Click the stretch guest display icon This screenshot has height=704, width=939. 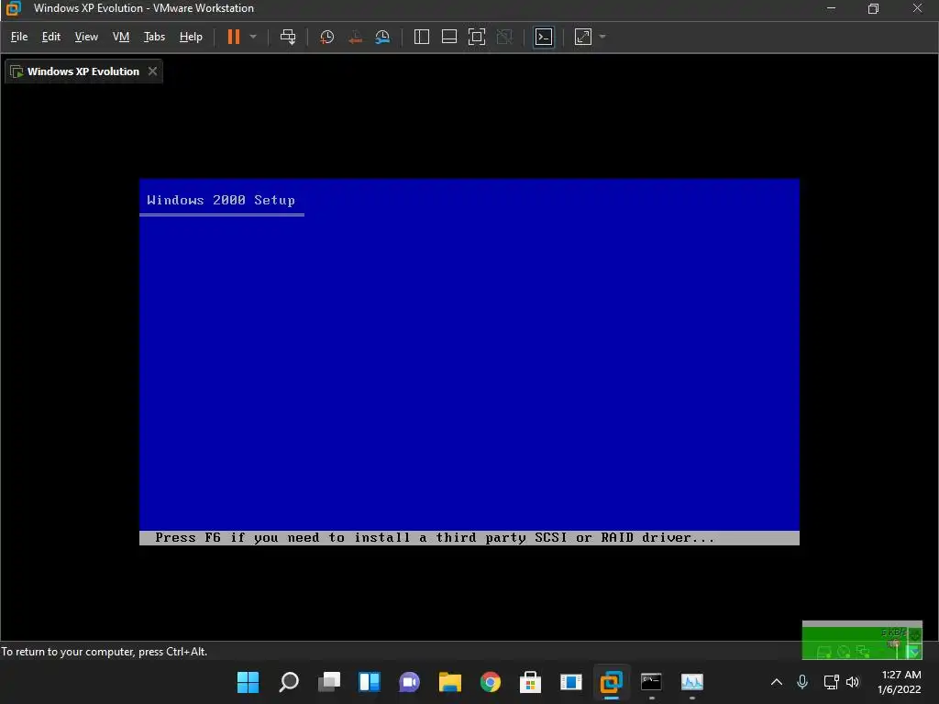583,37
